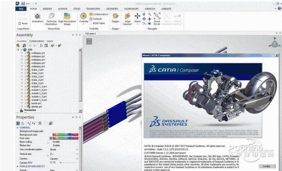Click the Collaboration note icon in ribbon

tap(91, 14)
